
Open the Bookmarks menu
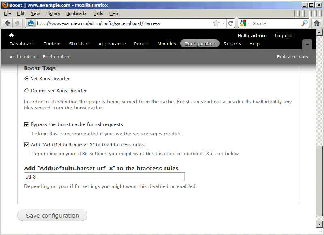(77, 13)
